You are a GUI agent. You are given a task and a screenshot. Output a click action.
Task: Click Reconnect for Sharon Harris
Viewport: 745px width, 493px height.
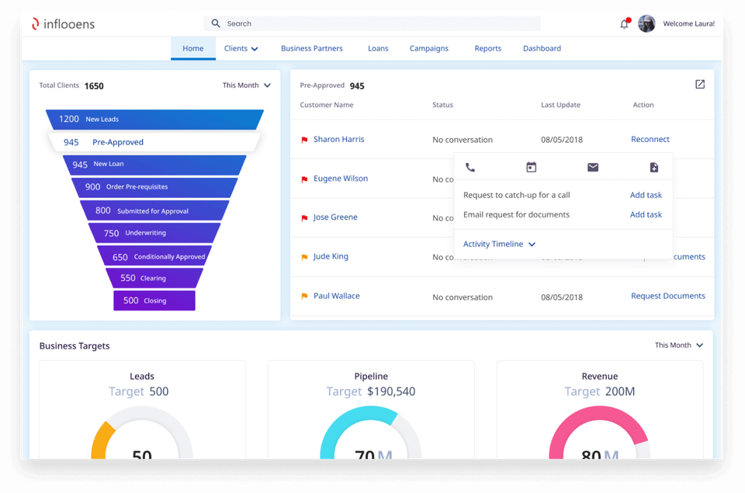click(x=650, y=139)
